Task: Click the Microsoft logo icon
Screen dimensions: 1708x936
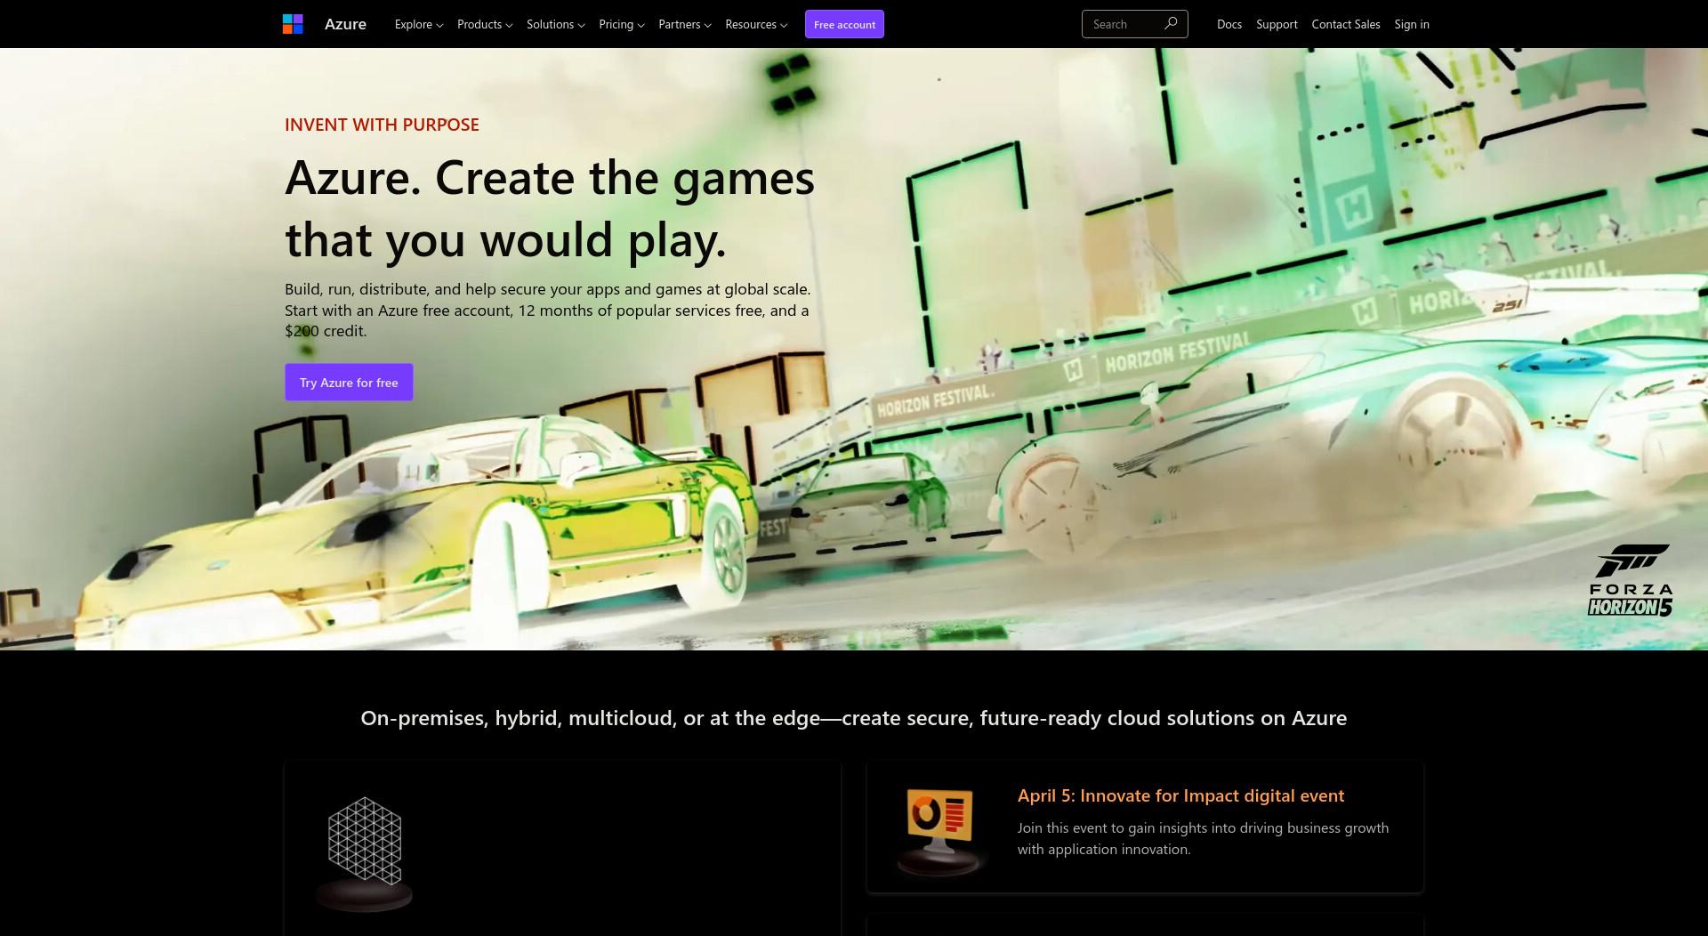Action: coord(293,24)
